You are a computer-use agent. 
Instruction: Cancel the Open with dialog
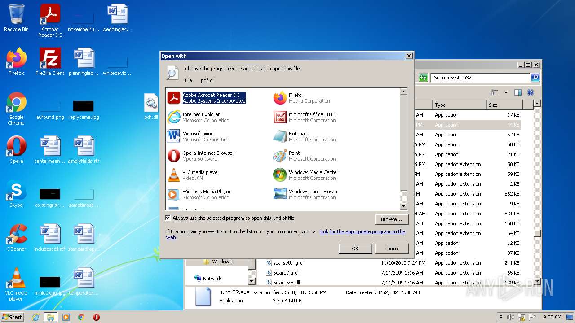[x=391, y=249]
